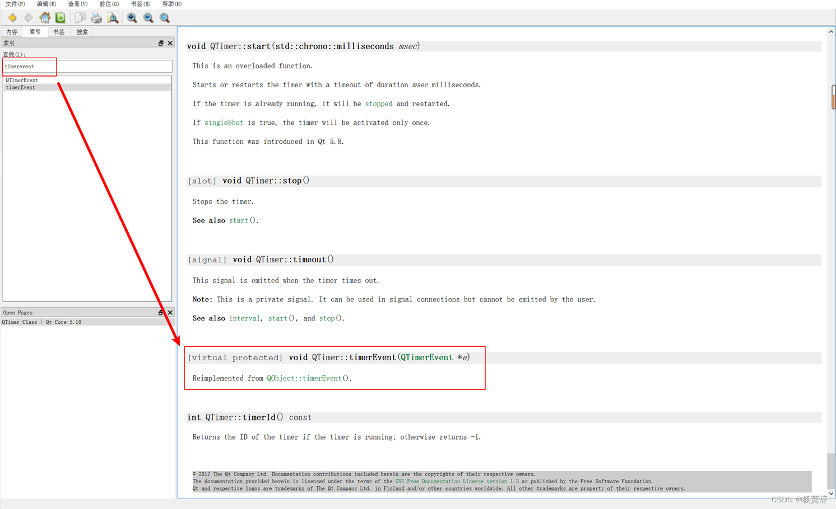Select timerEvent in the index list

click(87, 87)
